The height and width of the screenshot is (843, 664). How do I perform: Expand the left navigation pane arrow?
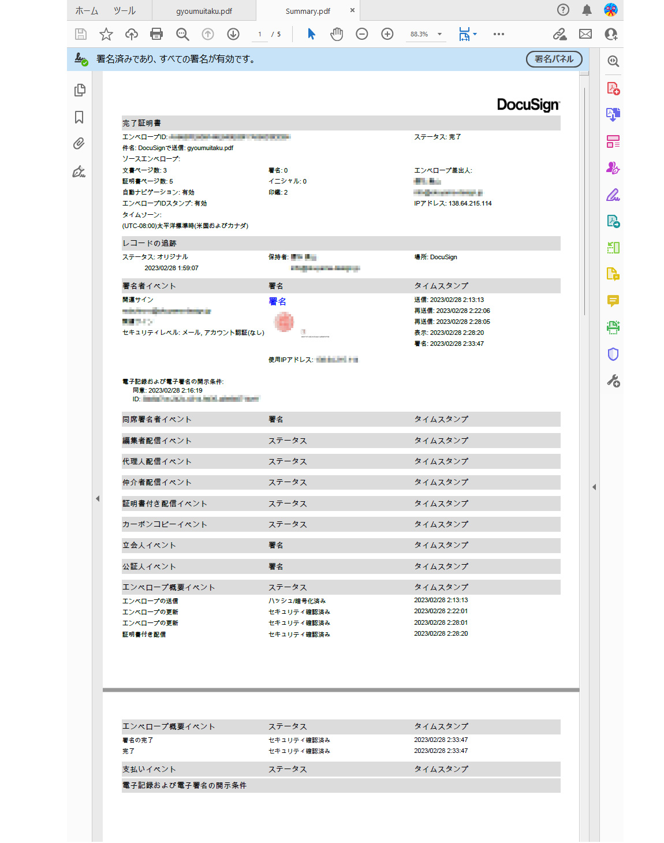98,498
